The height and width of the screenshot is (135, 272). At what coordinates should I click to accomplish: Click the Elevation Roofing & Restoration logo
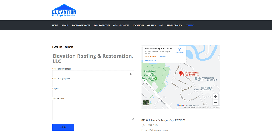click(64, 11)
